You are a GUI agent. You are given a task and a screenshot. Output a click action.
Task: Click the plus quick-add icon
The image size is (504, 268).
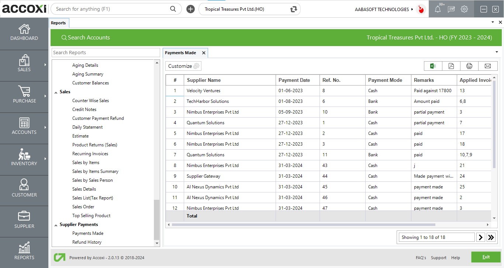(x=190, y=9)
